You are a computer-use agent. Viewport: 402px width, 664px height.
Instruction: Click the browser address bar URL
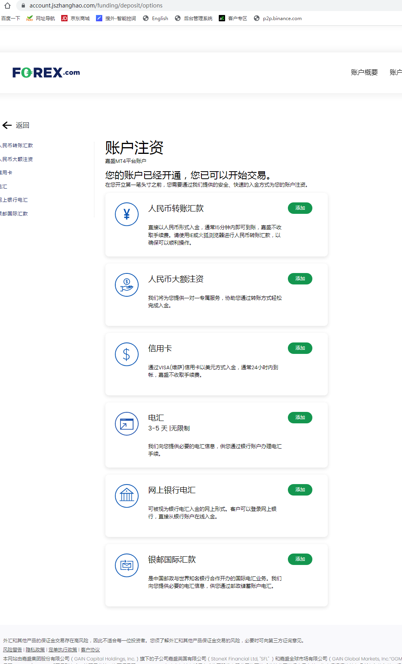96,6
